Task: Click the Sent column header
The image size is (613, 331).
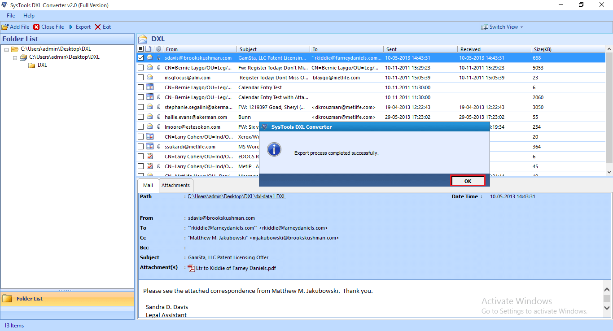Action: point(420,49)
